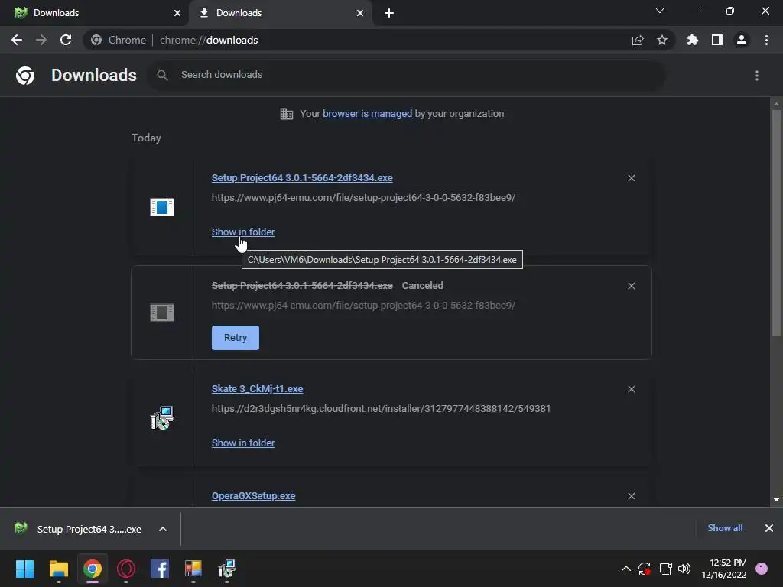
Task: Show Skate 3 installer in folder
Action: coord(243,443)
